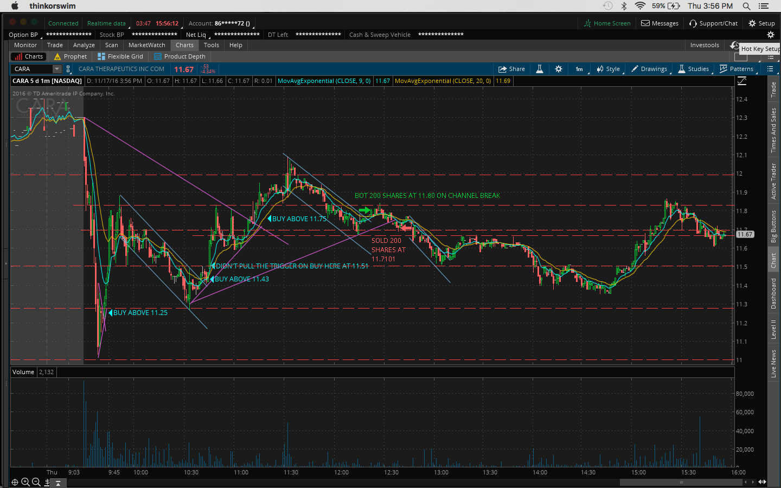Switch to the MarketWatch tab
The image size is (781, 488).
[147, 45]
